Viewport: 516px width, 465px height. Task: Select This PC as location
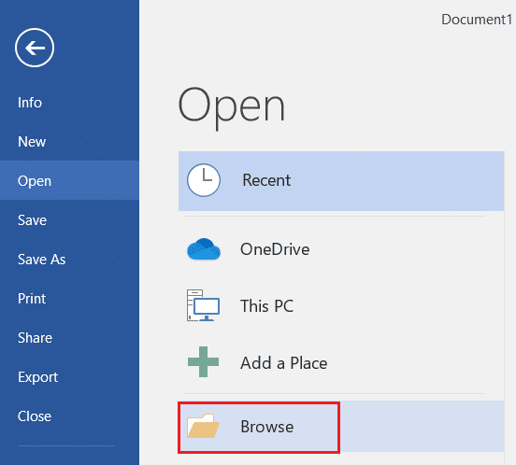266,305
